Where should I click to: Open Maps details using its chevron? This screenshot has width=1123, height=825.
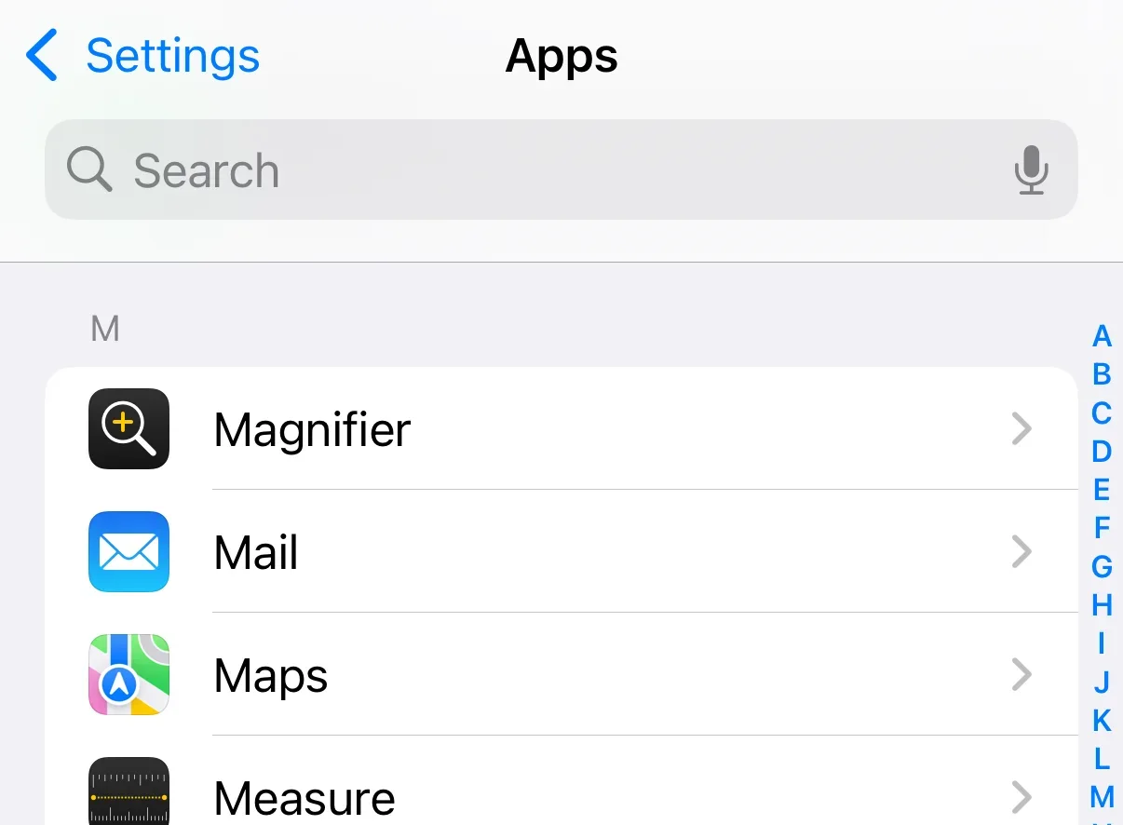coord(1022,675)
